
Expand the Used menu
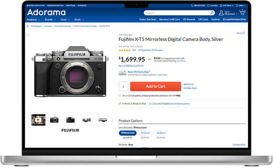coord(65,20)
